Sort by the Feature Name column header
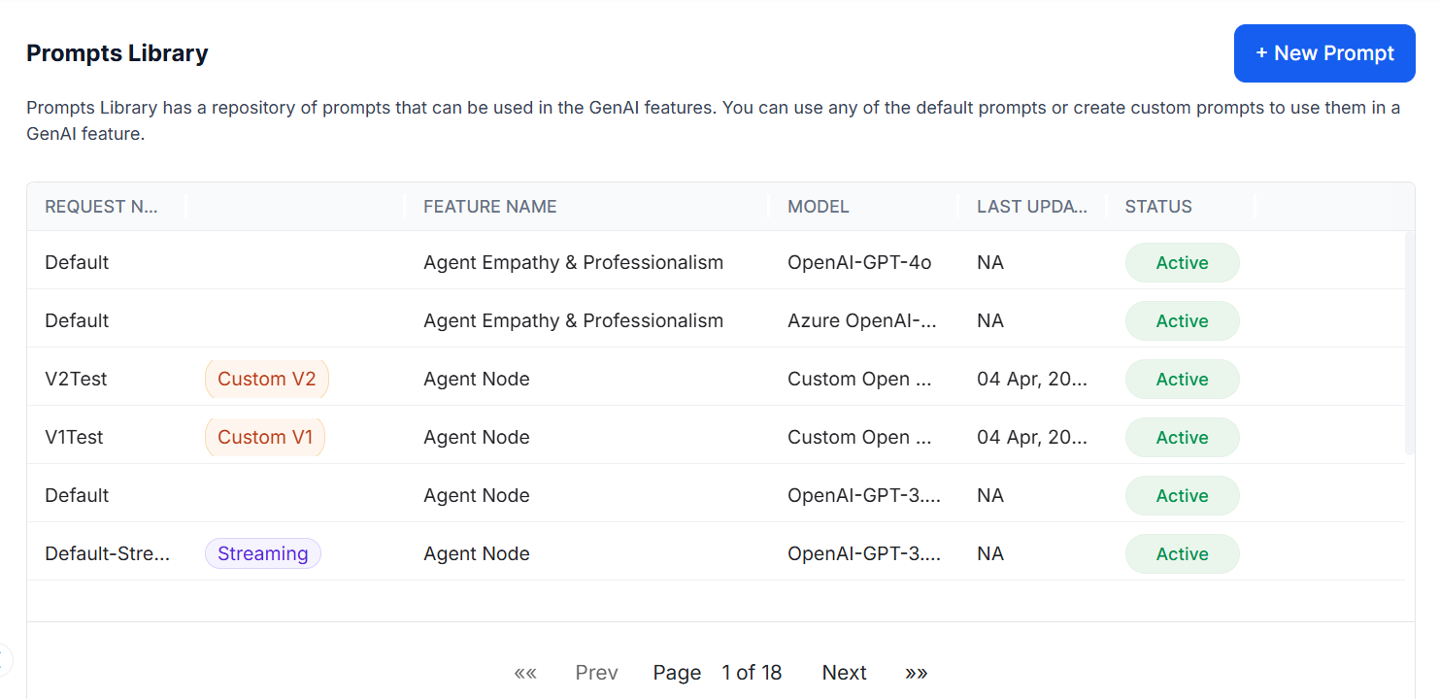The height and width of the screenshot is (699, 1439). pos(490,207)
